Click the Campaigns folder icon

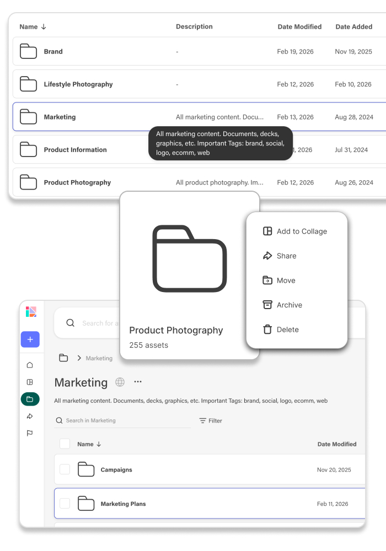click(86, 469)
